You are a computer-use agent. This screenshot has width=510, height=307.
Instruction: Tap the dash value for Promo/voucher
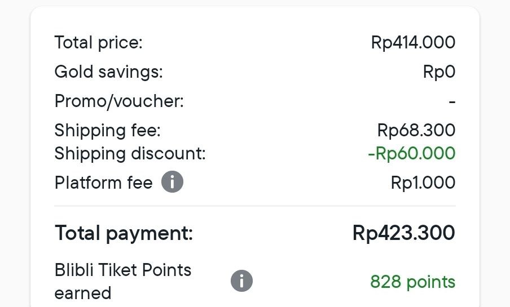(x=452, y=102)
